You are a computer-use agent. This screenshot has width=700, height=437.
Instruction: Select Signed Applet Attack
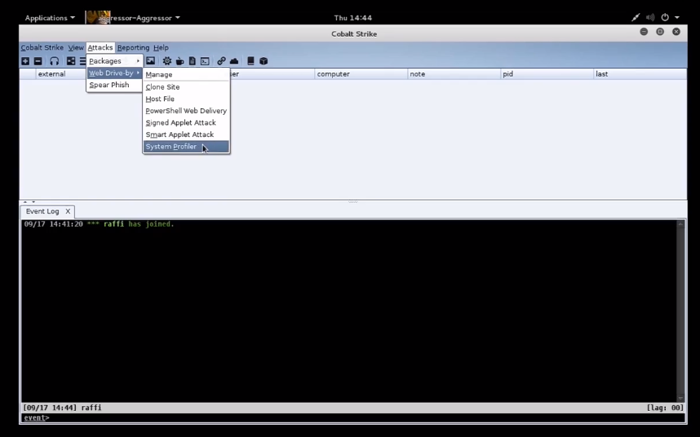tap(186, 122)
